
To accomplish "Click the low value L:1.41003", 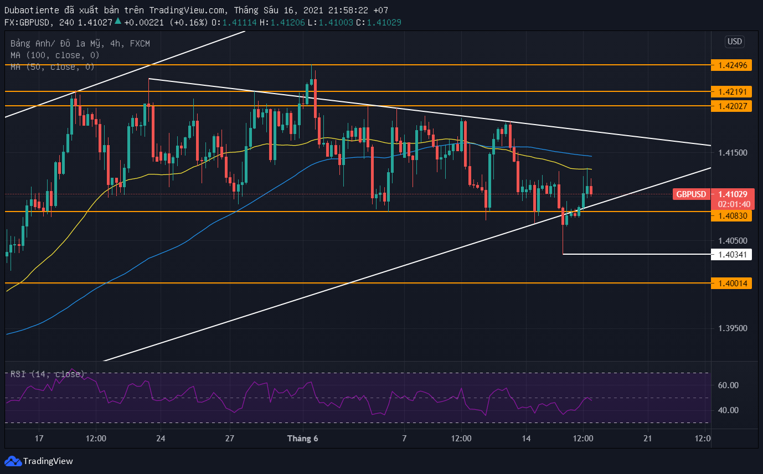I will coord(331,22).
